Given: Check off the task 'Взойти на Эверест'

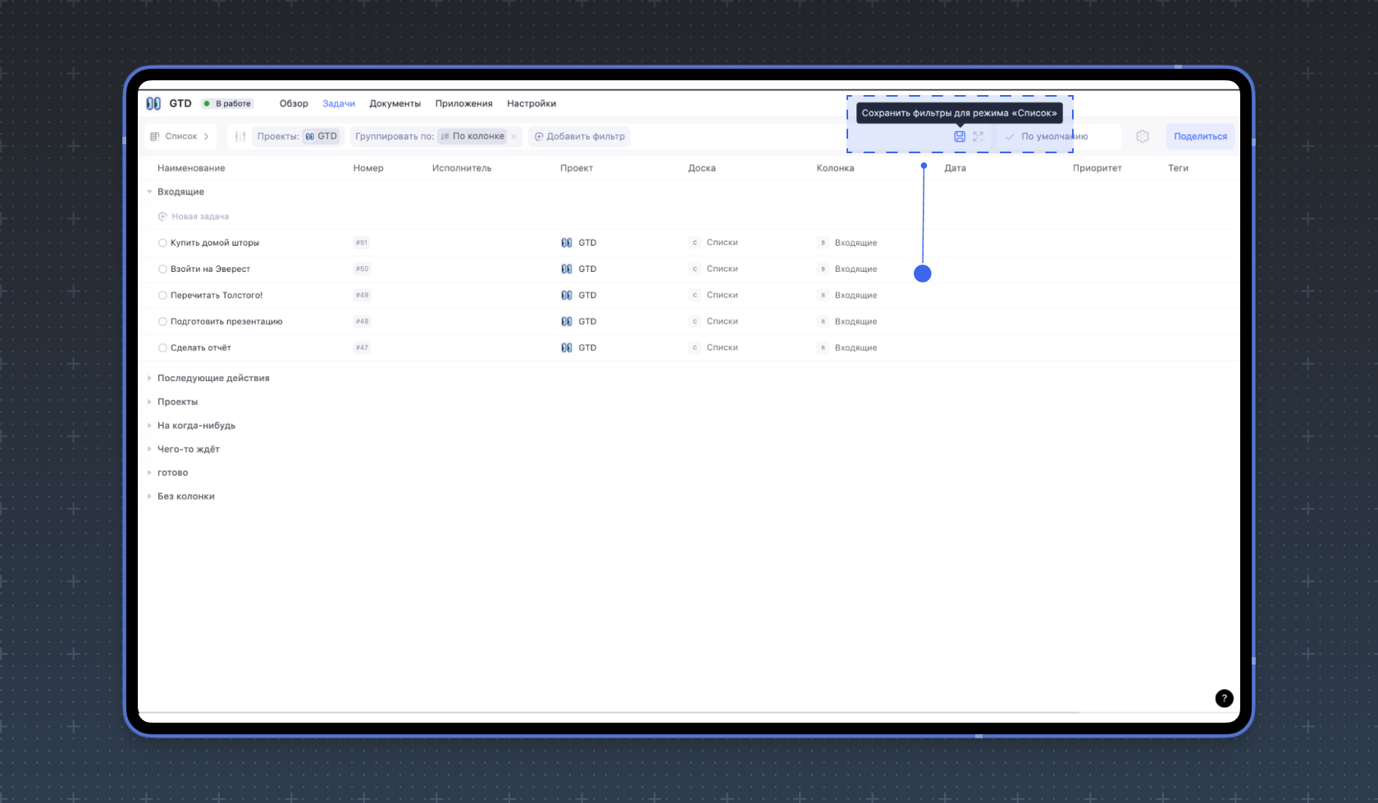Looking at the screenshot, I should 162,269.
